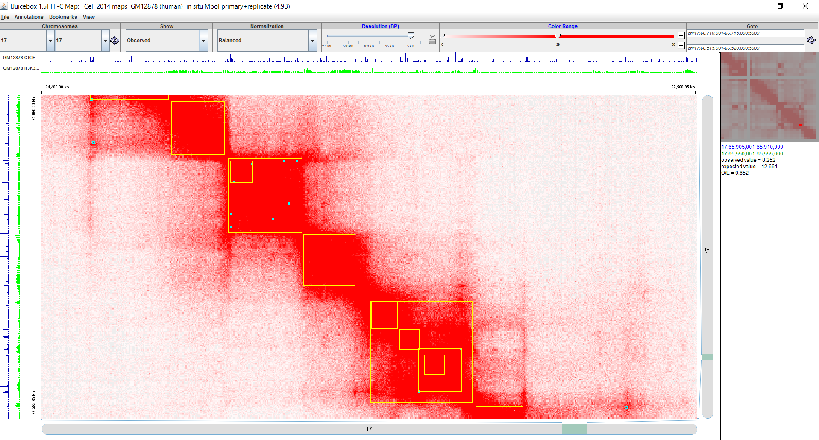Increase the color range with plus button

pos(681,36)
